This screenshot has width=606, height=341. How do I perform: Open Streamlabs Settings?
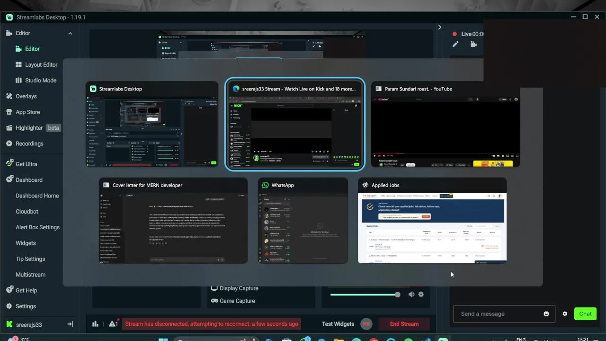(21, 306)
